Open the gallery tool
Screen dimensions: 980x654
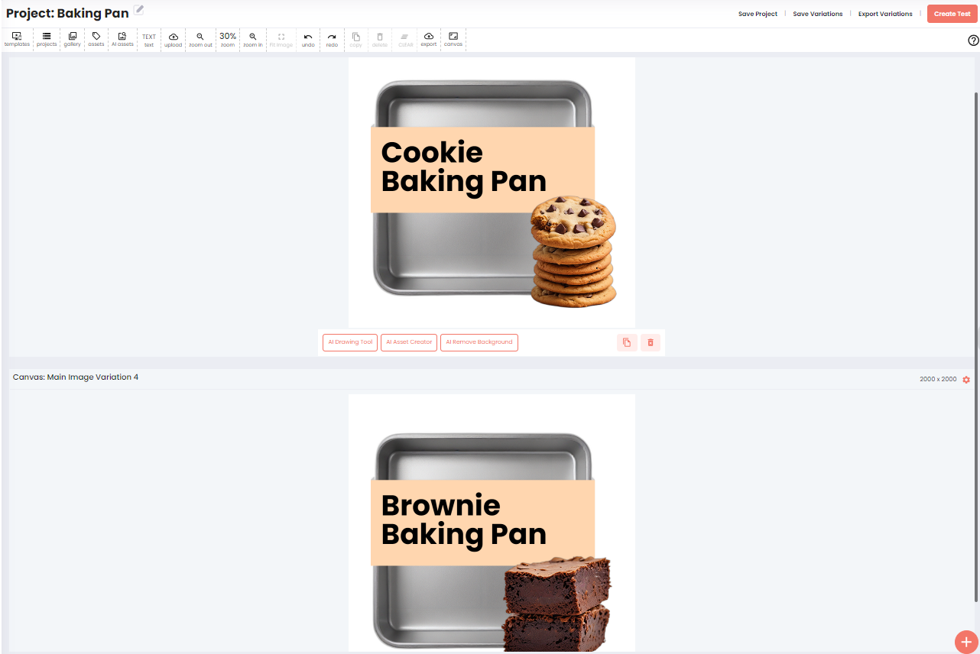pyautogui.click(x=72, y=39)
